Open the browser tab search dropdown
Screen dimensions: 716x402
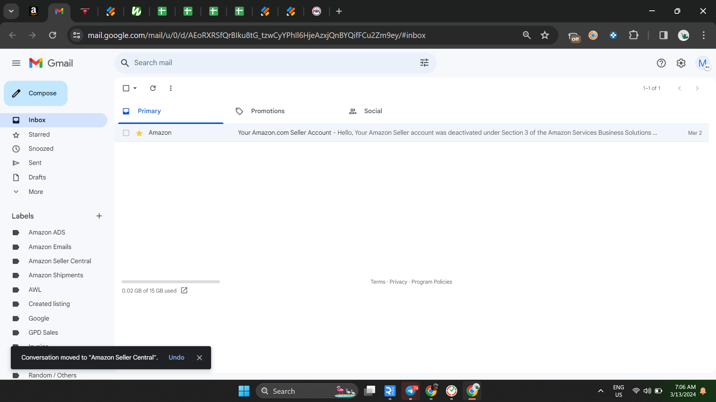11,12
